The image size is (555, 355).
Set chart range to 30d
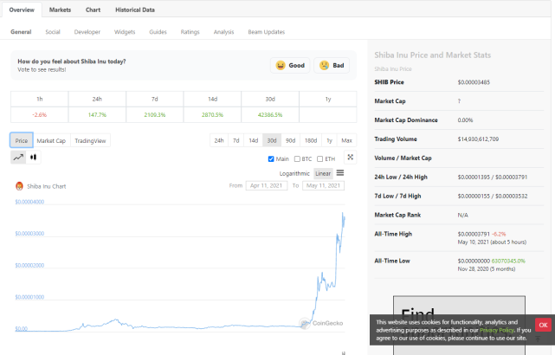pos(272,140)
